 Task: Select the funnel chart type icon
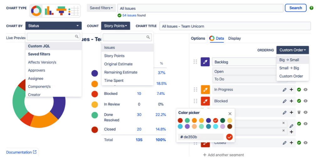tap(61, 11)
